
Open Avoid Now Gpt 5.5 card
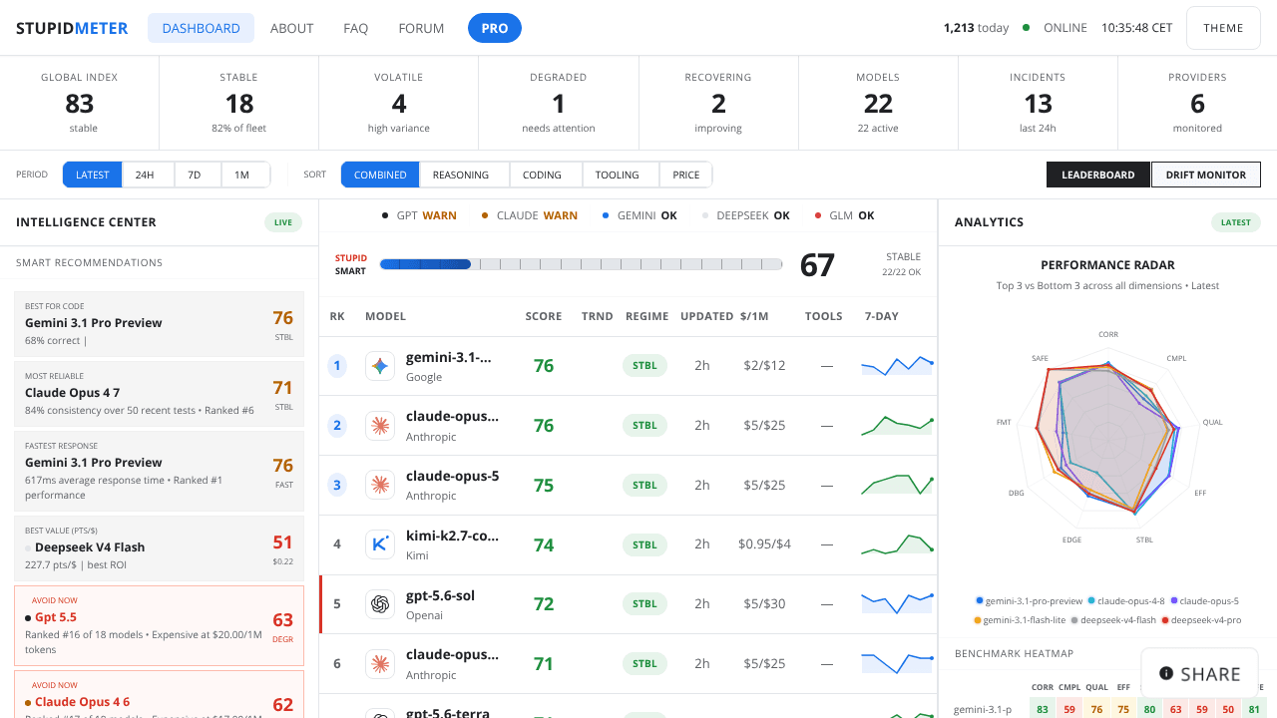tap(160, 625)
